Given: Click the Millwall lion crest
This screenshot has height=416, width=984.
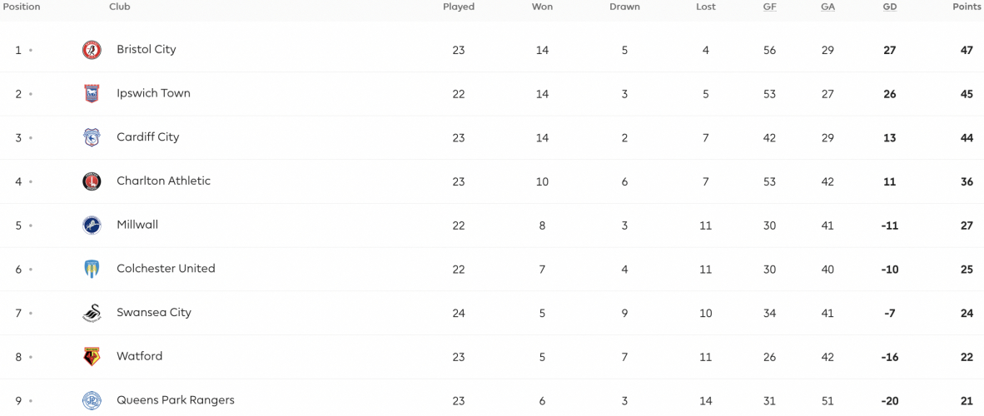Looking at the screenshot, I should (x=92, y=225).
